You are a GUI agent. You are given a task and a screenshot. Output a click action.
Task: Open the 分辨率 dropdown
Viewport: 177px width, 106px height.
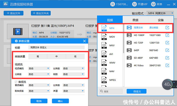39,74
